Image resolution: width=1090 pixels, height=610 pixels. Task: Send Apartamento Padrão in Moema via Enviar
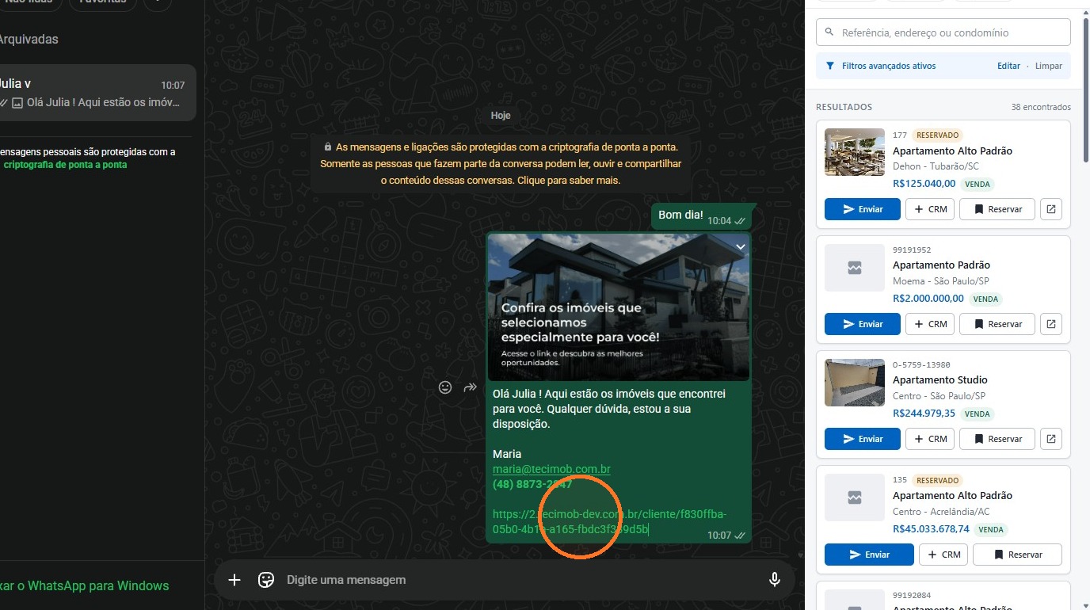[x=863, y=324]
